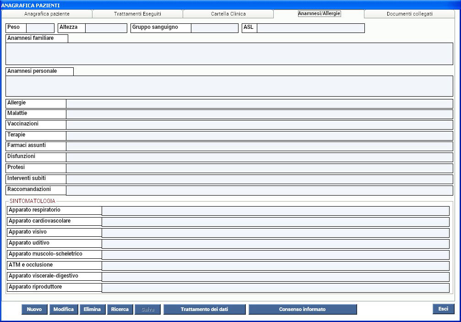Screen dimensions: 461x322
Task: Open Trattamento dei dati form
Action: (x=204, y=309)
